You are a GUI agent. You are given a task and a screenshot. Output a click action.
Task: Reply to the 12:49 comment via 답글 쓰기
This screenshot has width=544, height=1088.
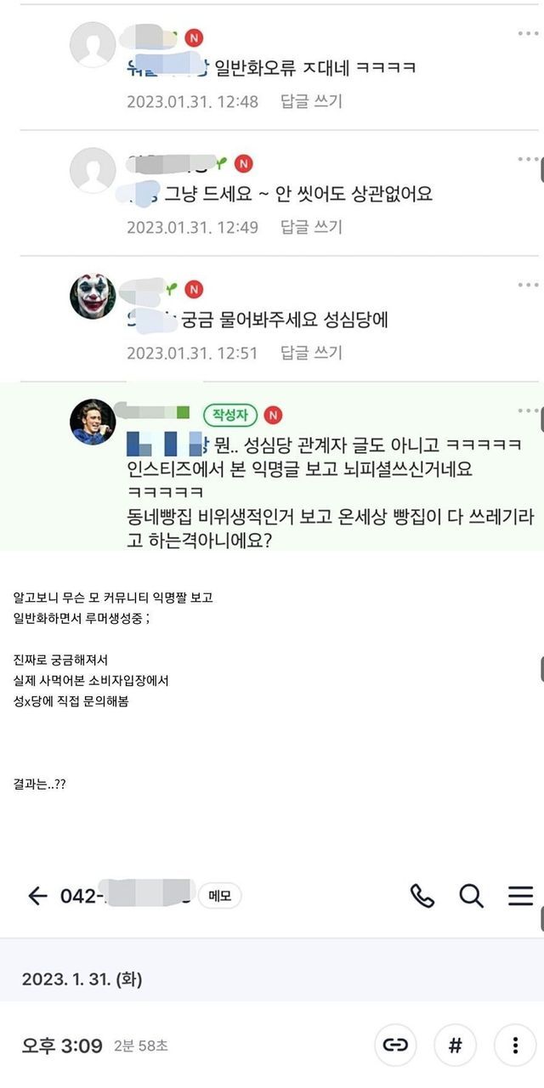[x=311, y=227]
